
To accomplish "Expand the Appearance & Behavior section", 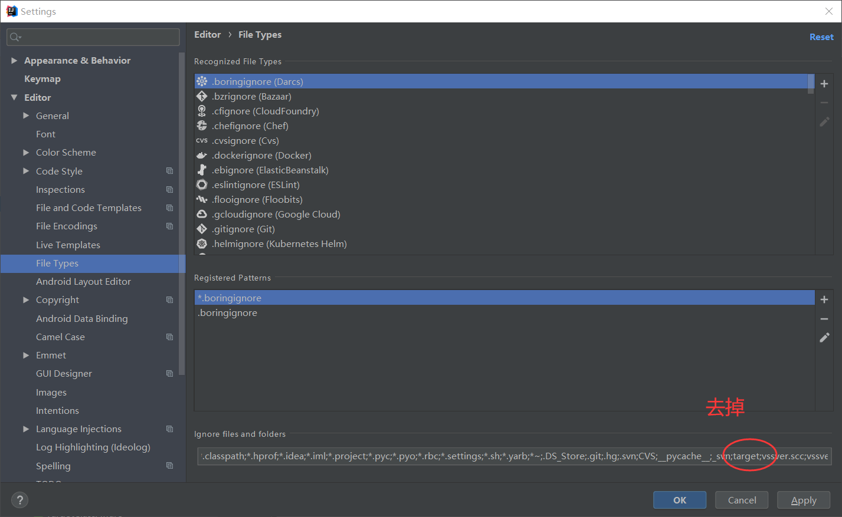I will click(x=14, y=60).
